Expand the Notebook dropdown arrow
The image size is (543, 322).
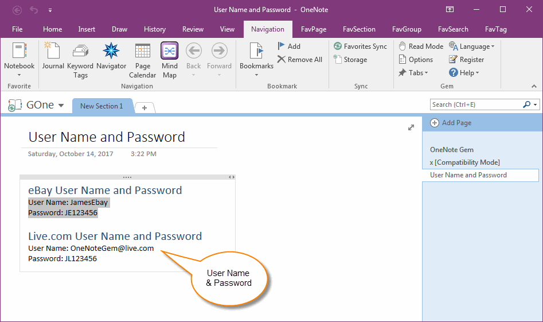pos(19,75)
